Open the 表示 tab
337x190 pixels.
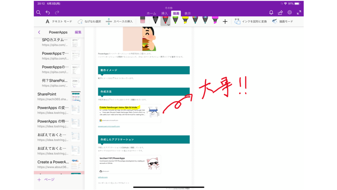(188, 14)
